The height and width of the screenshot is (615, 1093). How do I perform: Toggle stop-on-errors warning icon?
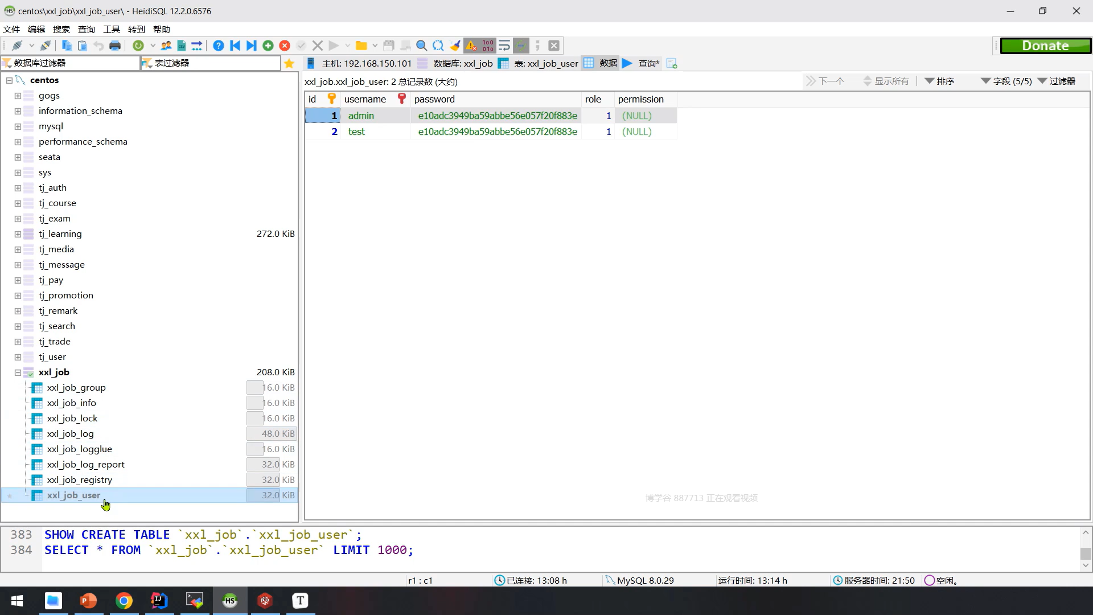click(471, 46)
